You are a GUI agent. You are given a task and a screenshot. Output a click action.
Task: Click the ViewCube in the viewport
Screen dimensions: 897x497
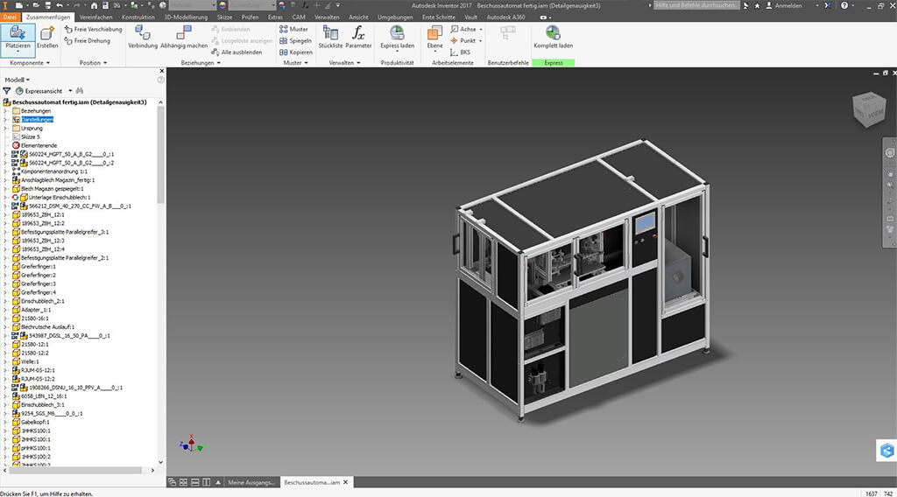tap(868, 111)
